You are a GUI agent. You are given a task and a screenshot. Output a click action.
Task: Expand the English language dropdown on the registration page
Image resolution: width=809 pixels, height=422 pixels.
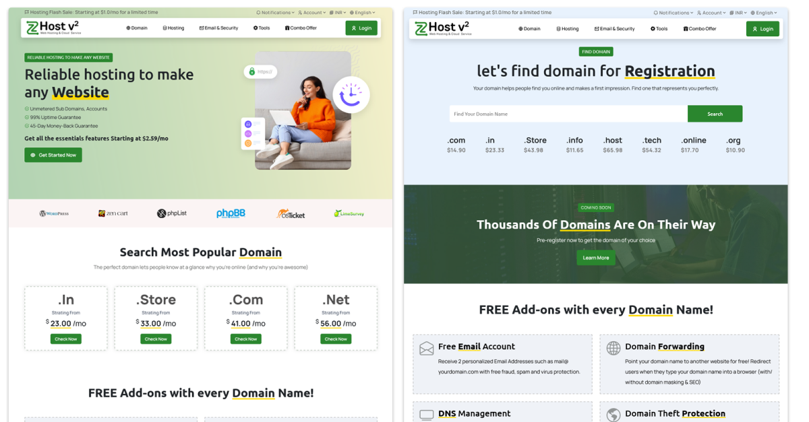763,13
